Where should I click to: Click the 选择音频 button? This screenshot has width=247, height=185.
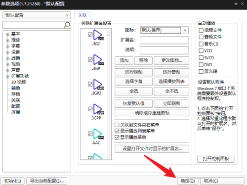click(x=171, y=72)
